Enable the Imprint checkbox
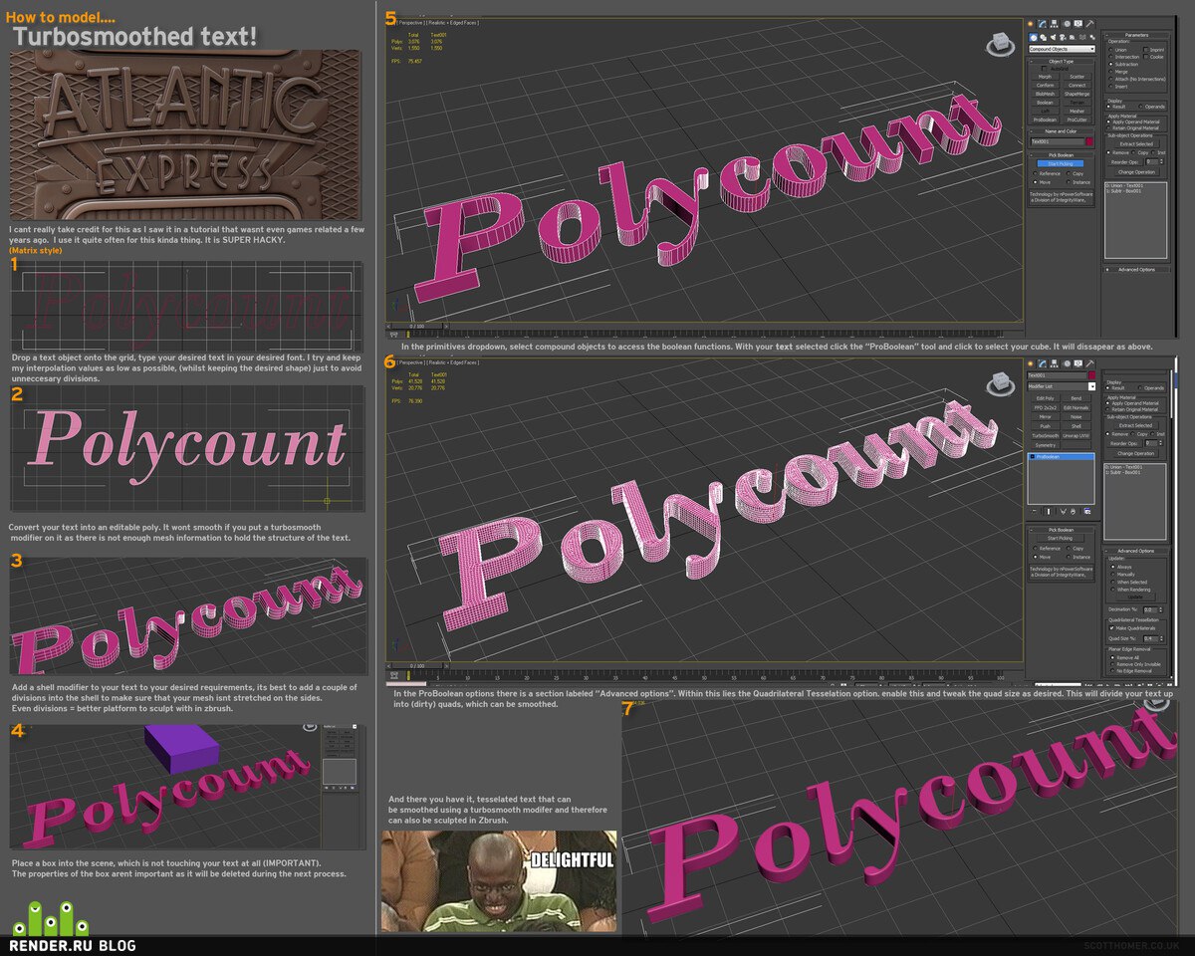Image resolution: width=1195 pixels, height=956 pixels. pyautogui.click(x=1146, y=49)
